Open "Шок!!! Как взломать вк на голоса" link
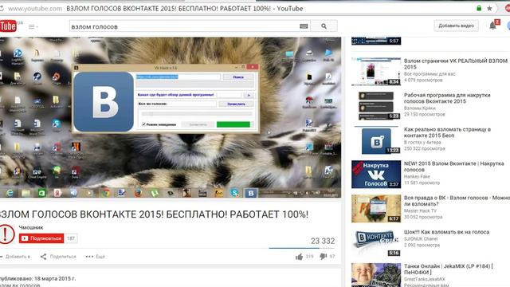The image size is (510, 287). [x=446, y=232]
